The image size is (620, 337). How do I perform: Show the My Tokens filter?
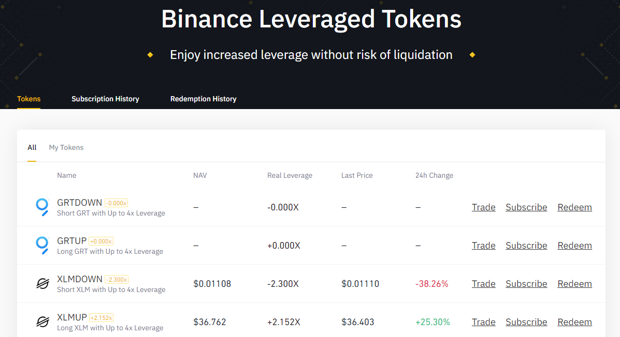66,148
